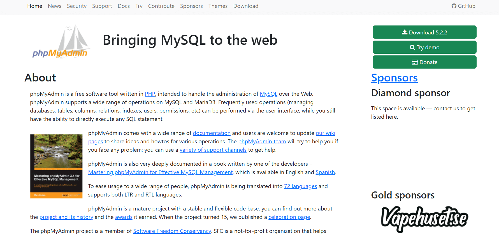Click the magnifier icon on Try demo

pos(412,47)
